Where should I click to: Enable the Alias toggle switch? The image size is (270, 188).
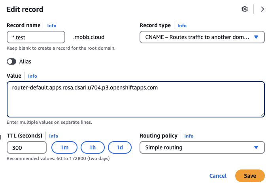tap(11, 61)
